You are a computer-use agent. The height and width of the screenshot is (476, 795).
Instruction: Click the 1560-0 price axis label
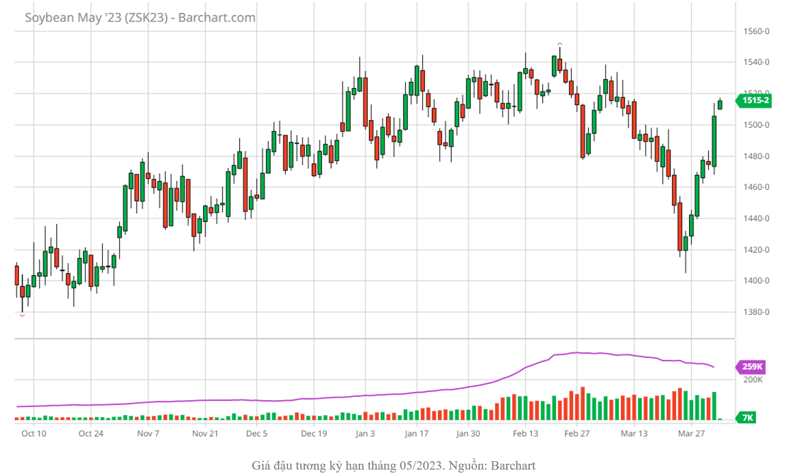[x=756, y=32]
